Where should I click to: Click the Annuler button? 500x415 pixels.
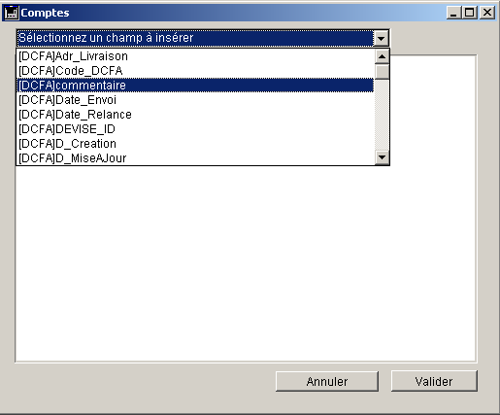tap(327, 381)
